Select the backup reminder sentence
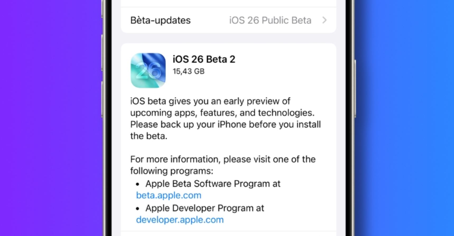 click(225, 130)
